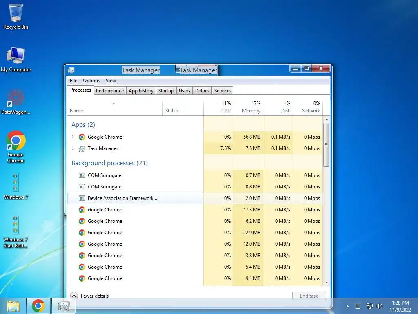Select the My Computer desktop icon
This screenshot has height=314, width=418.
coord(16,59)
